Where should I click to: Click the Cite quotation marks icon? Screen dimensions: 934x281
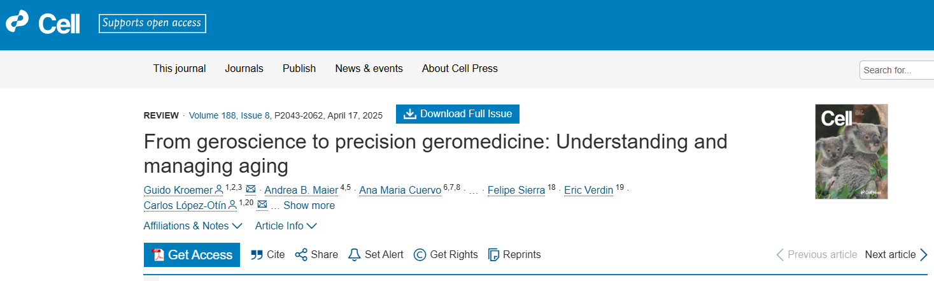coord(257,255)
